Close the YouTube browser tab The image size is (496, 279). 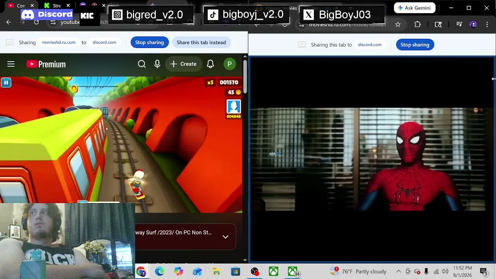point(32,6)
